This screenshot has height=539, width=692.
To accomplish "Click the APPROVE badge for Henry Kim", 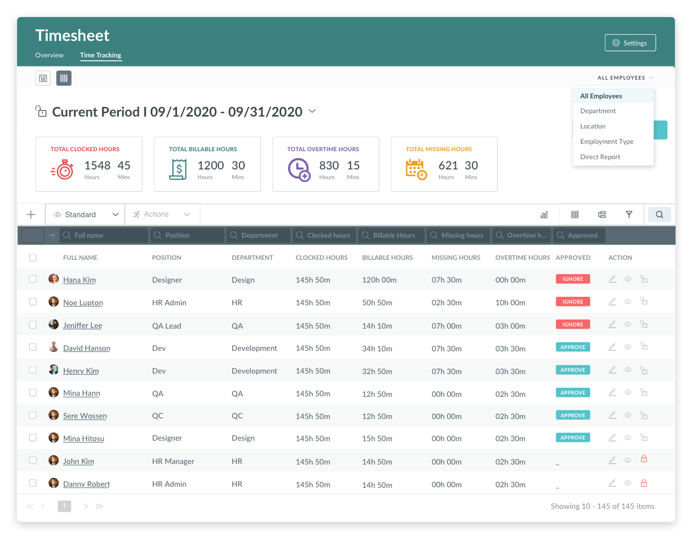I will (x=573, y=370).
